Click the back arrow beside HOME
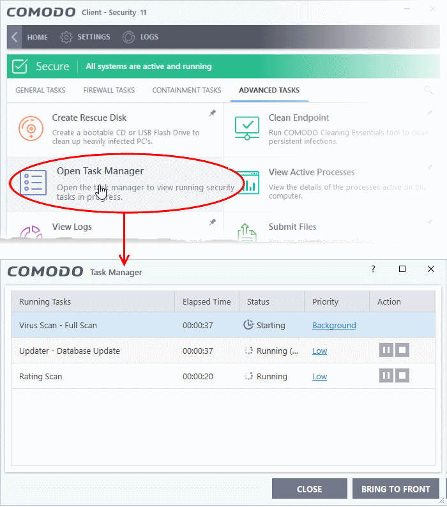447x507 pixels. coord(14,37)
